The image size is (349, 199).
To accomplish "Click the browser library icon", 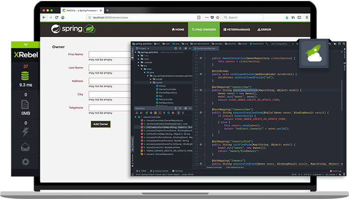I will tap(293, 17).
